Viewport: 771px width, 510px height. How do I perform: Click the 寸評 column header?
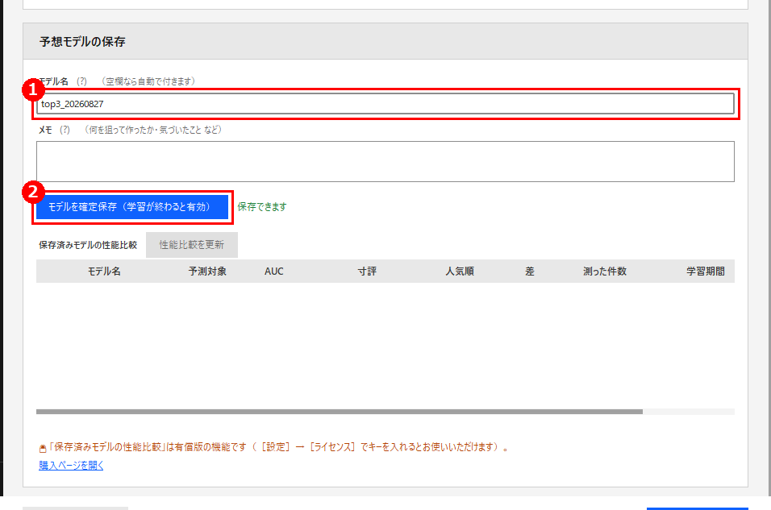pyautogui.click(x=367, y=272)
